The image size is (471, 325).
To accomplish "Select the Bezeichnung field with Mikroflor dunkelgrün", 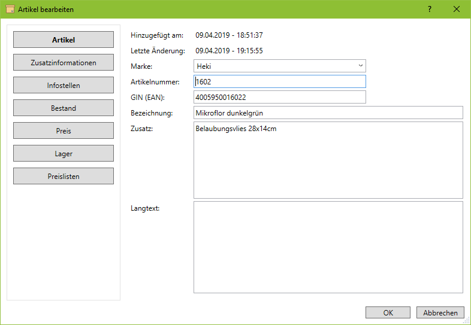I will pyautogui.click(x=328, y=113).
